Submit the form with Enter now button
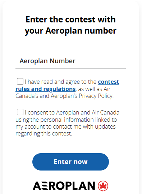The image size is (142, 194). [x=70, y=162]
